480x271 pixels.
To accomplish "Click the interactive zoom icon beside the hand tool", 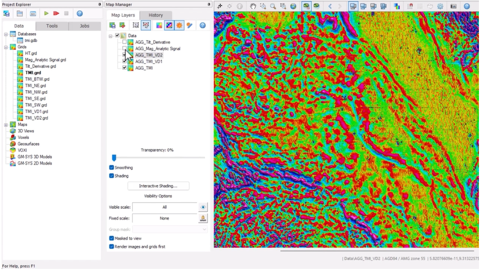I will [263, 6].
